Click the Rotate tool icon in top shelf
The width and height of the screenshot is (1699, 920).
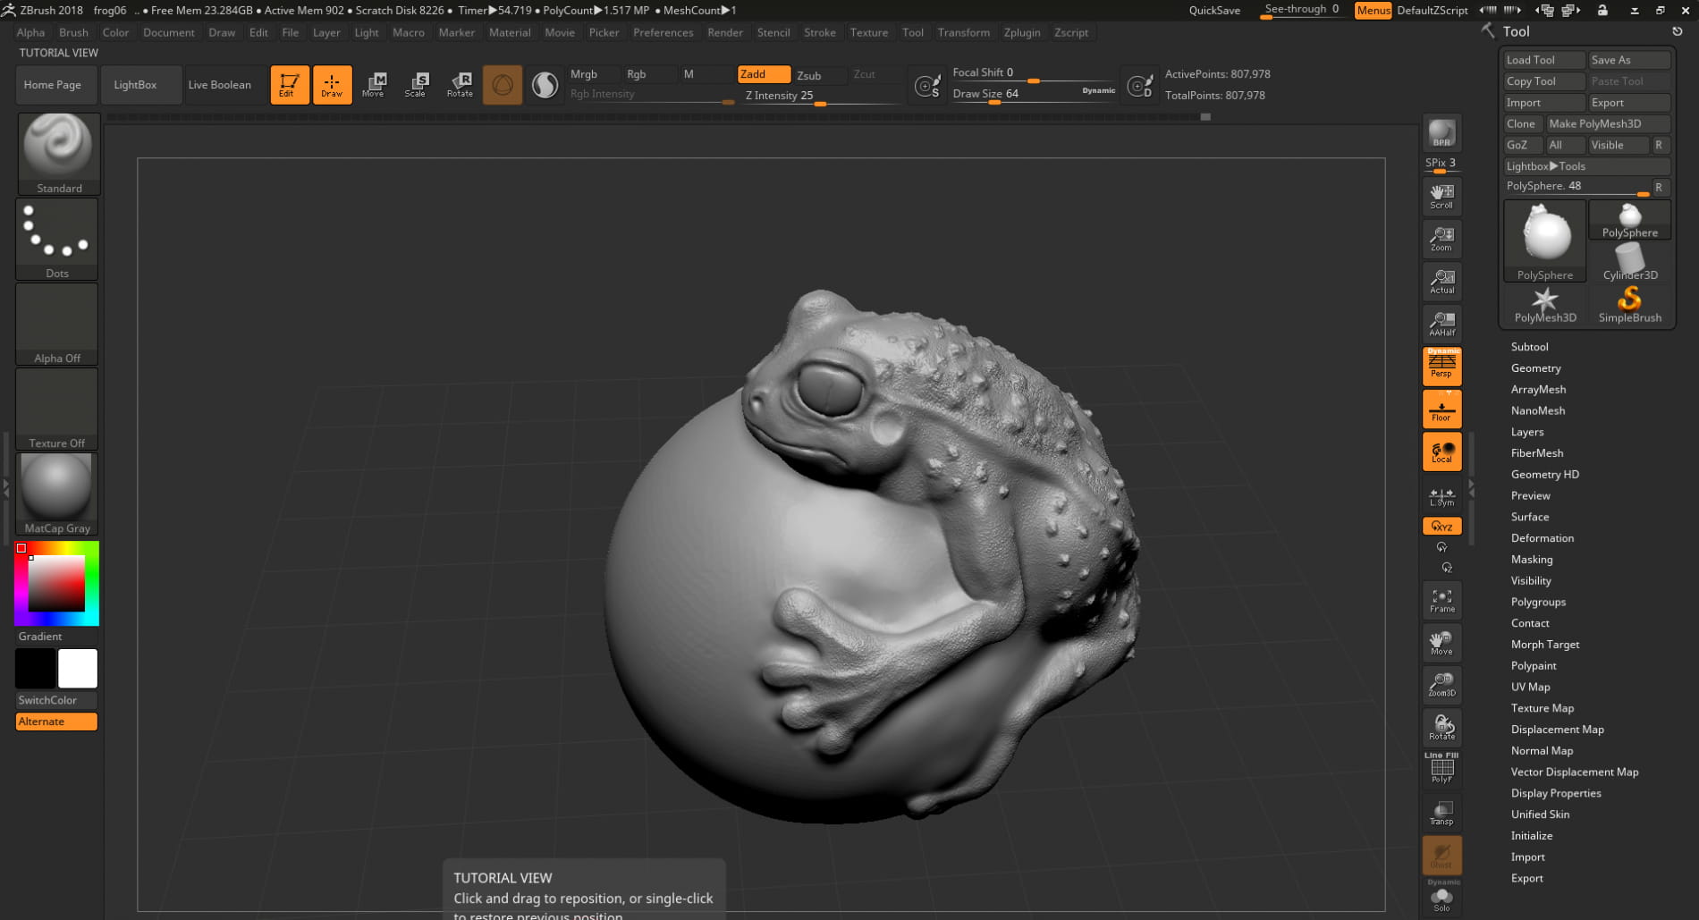point(460,85)
